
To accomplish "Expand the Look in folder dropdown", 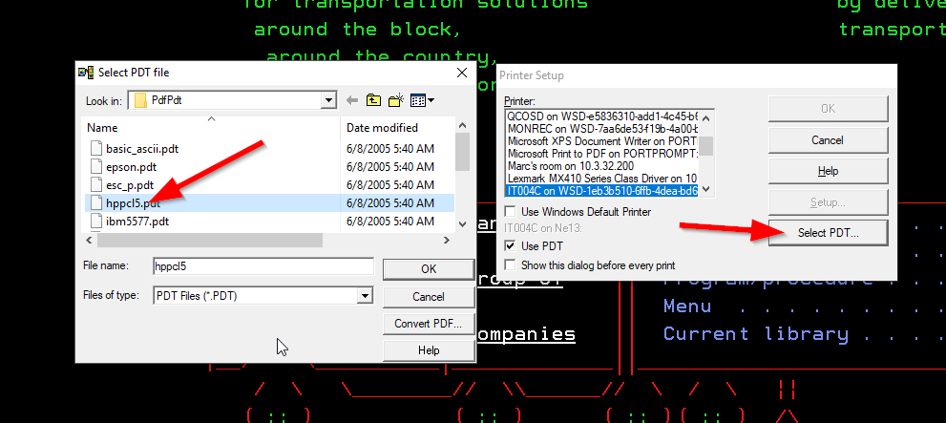I will pos(329,100).
